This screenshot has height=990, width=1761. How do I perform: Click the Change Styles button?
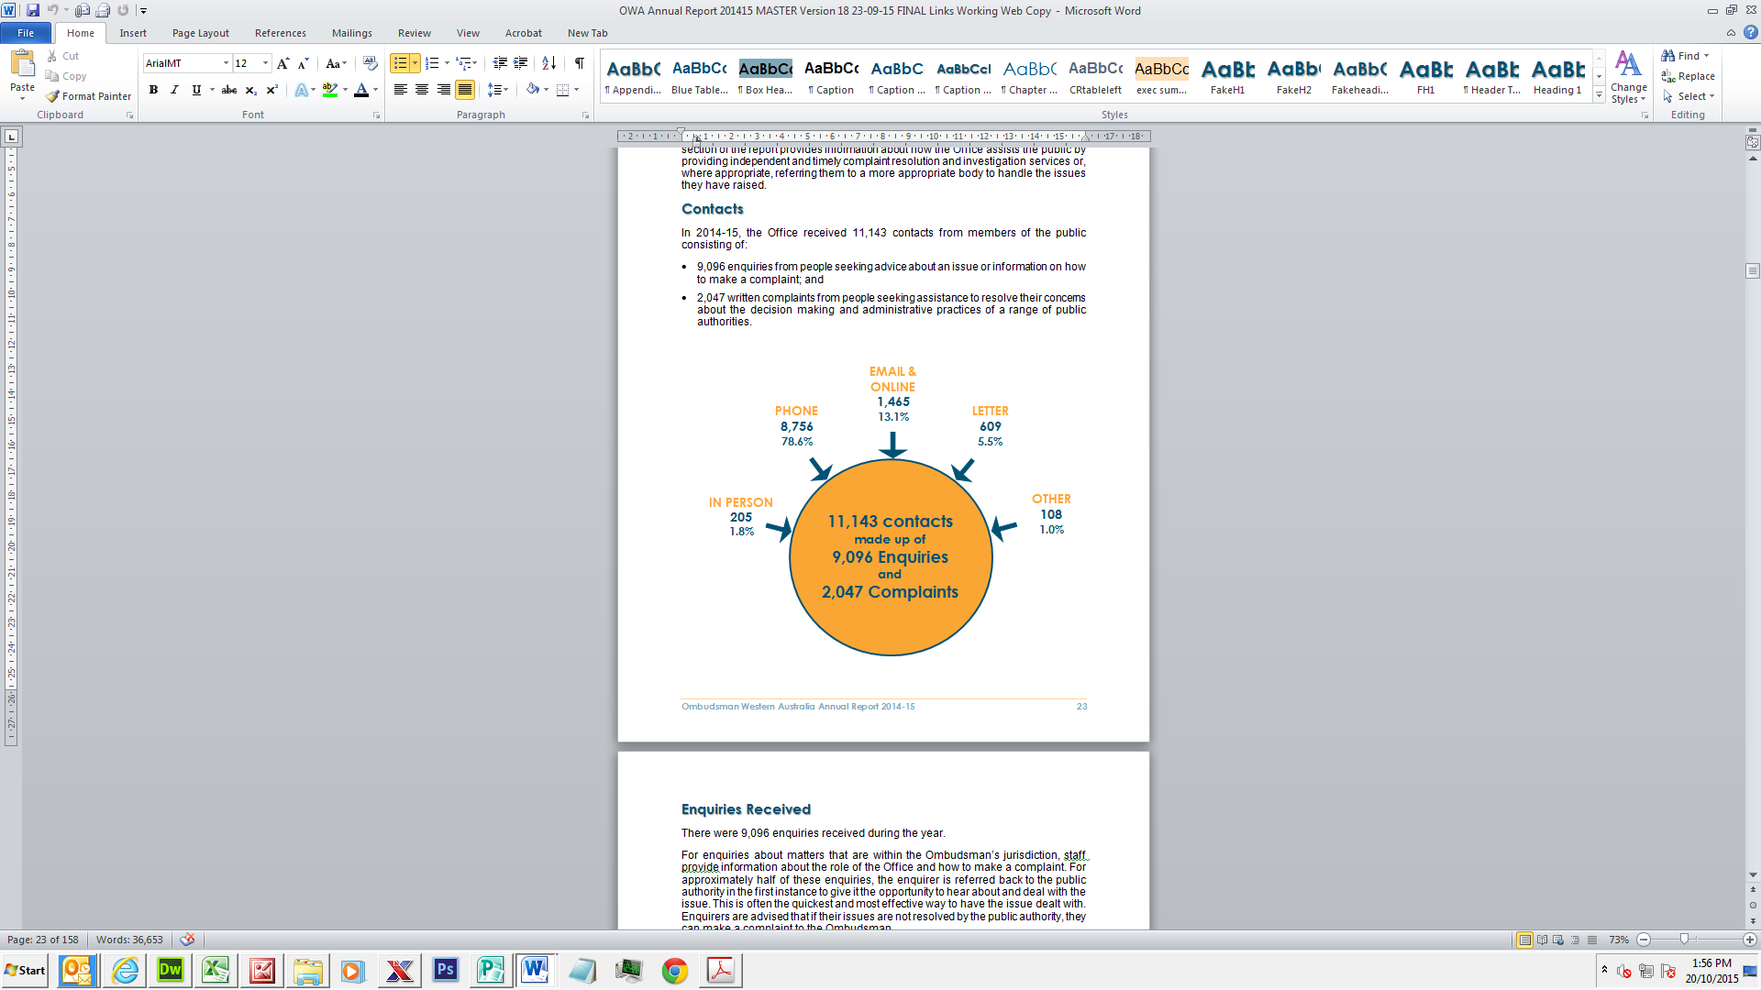tap(1629, 77)
